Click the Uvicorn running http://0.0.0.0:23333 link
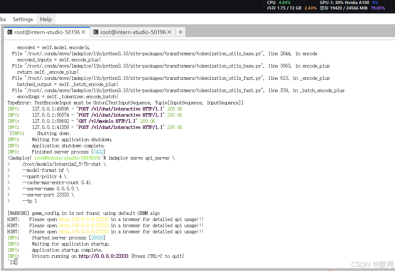This screenshot has height=271, width=395. click(103, 256)
